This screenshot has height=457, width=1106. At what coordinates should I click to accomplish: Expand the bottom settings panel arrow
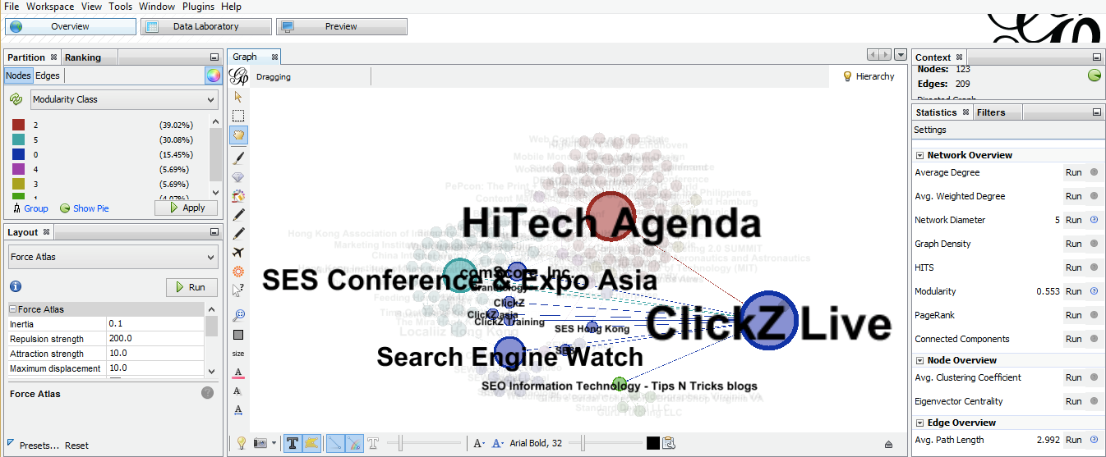[x=888, y=444]
